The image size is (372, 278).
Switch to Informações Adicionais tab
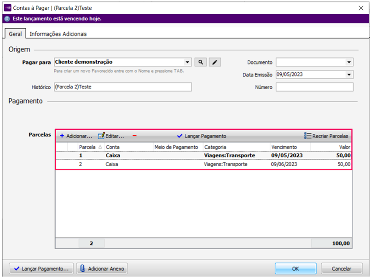[58, 34]
